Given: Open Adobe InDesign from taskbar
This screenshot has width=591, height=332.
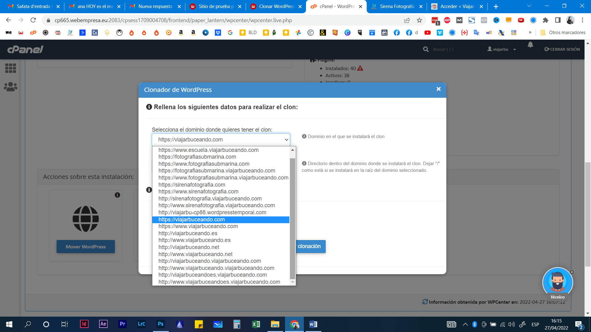Looking at the screenshot, I should click(84, 324).
